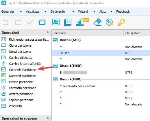150x121 pixels.
Task: Open the Visualizza menu
Action: pyautogui.click(x=32, y=12)
